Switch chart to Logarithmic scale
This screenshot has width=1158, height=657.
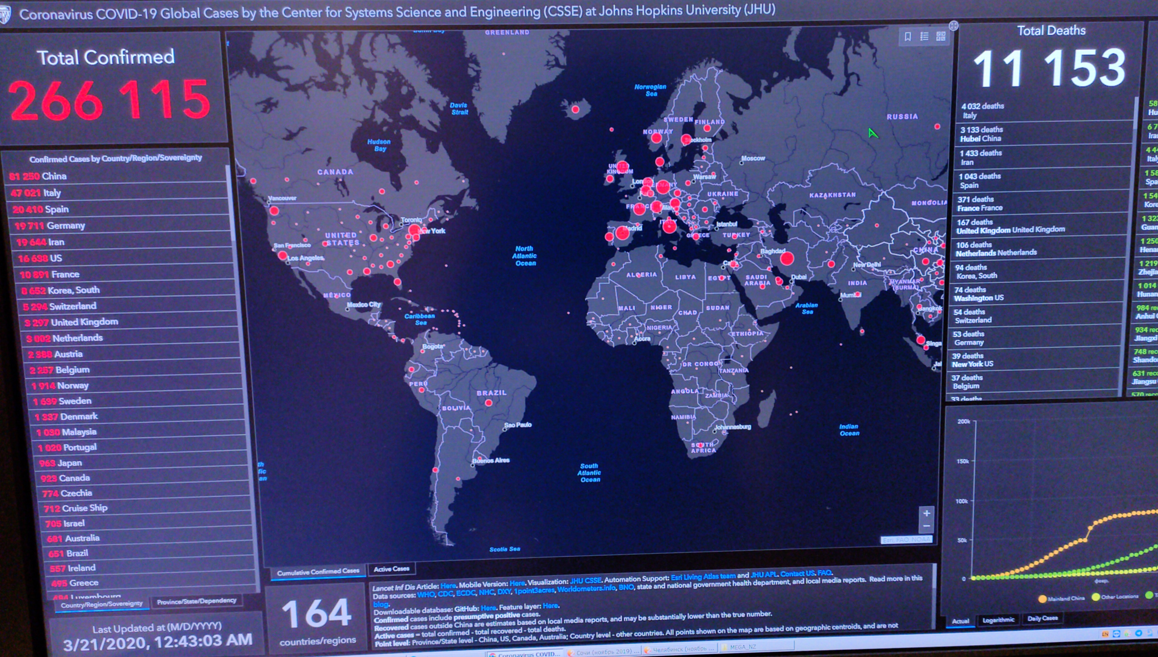[998, 620]
